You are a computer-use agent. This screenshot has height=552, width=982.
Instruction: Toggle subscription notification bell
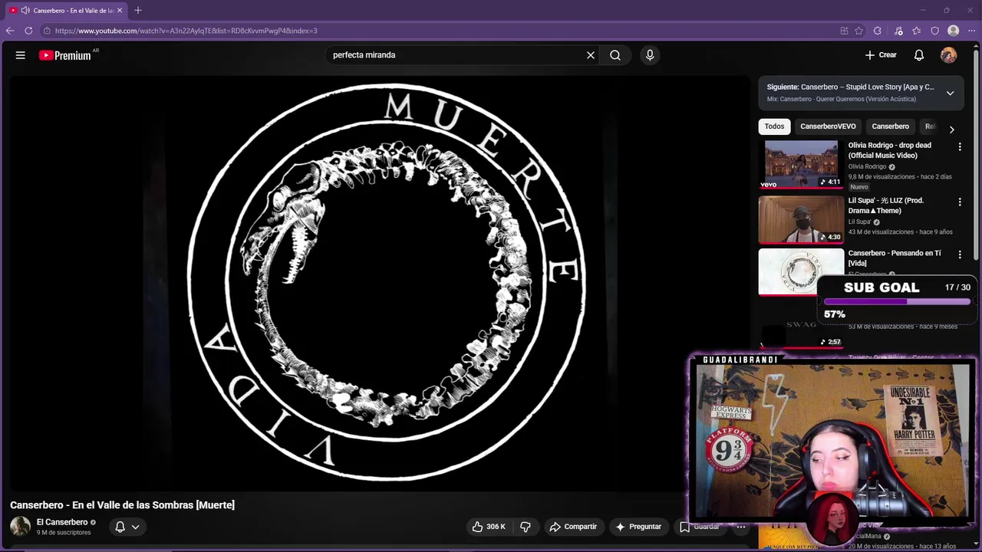coord(120,527)
